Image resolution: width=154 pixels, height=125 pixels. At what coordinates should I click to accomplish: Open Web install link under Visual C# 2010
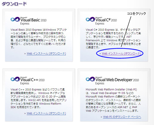[x=121, y=53]
